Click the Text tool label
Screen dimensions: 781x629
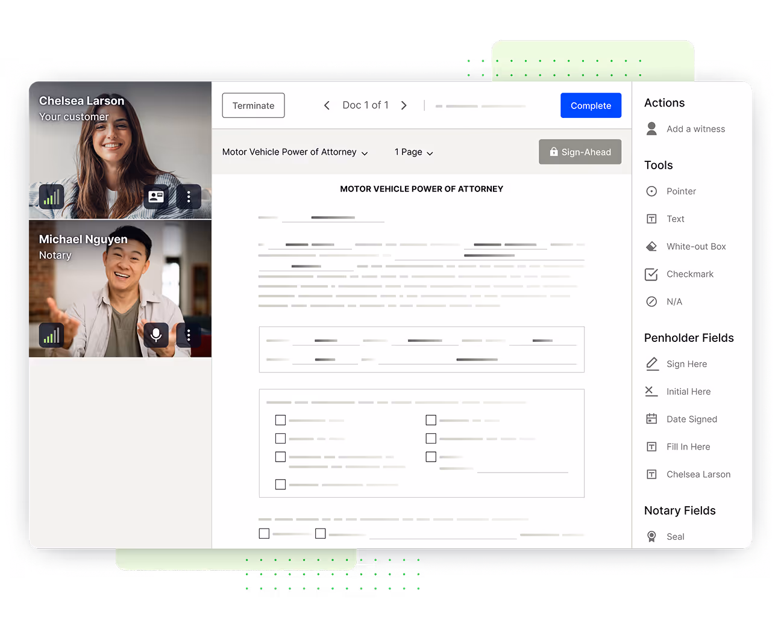coord(676,219)
